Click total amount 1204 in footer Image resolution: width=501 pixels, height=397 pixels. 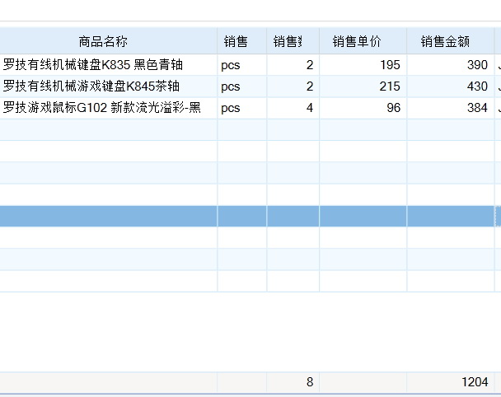click(x=450, y=382)
